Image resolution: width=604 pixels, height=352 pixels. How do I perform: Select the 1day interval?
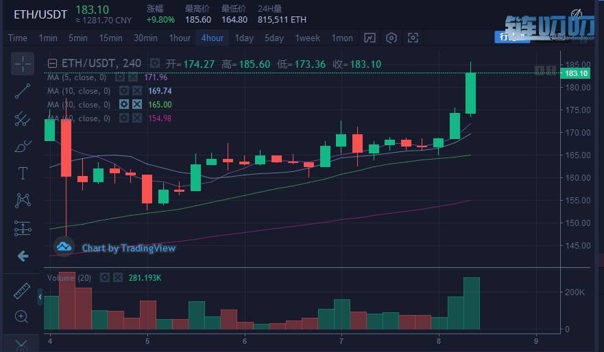[244, 38]
